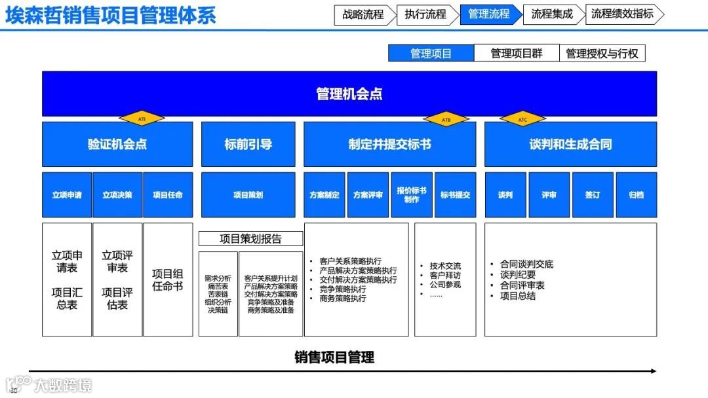Open the 流程绩效指标 chevron tab
Image resolution: width=708 pixels, height=398 pixels.
625,14
